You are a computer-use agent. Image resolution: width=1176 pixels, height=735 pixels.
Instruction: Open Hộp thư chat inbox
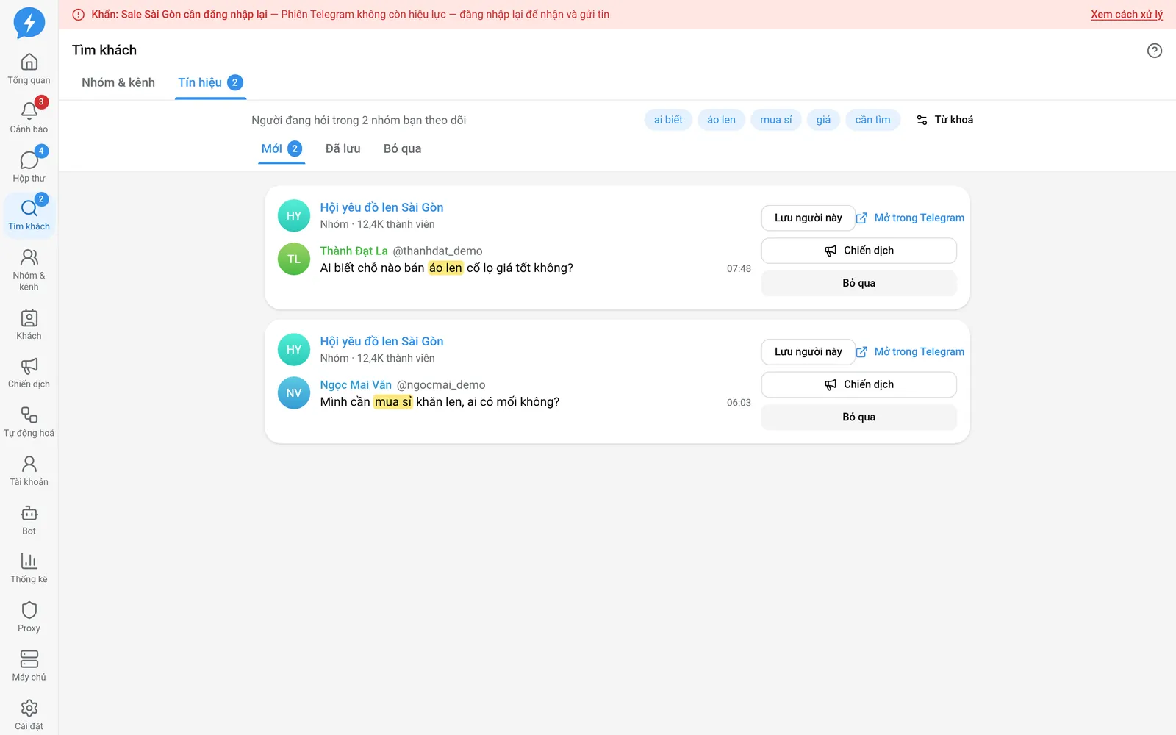click(29, 167)
